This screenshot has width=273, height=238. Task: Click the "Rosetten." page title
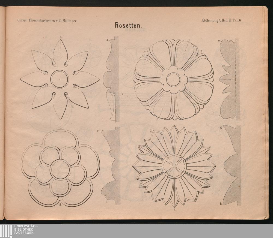tap(127, 25)
